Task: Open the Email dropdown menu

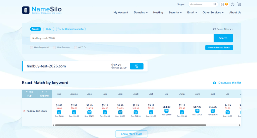Action: [192, 13]
